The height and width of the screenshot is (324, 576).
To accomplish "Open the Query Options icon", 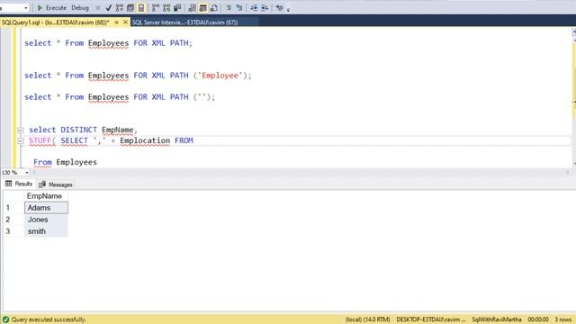I will pos(130,8).
